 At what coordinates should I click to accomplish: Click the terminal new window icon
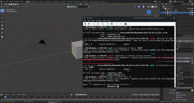click(x=89, y=24)
